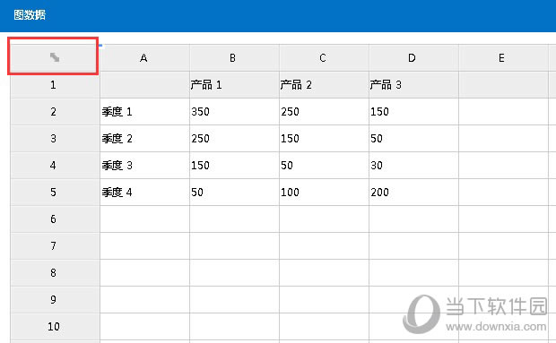Select row 1 header

tap(55, 85)
